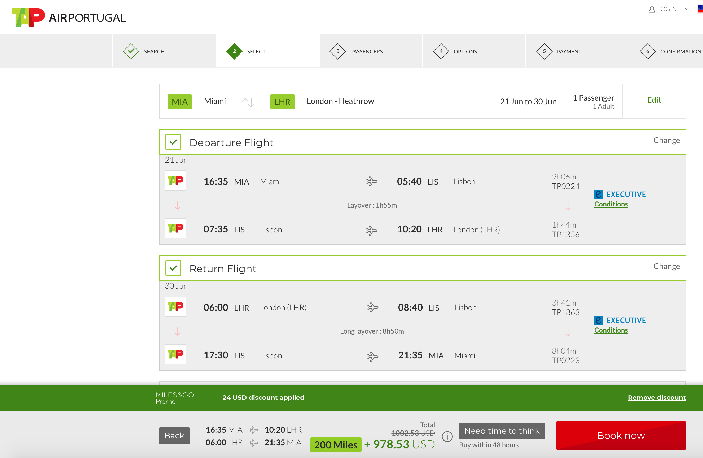
Task: Click the Need time to think button
Action: pyautogui.click(x=502, y=431)
